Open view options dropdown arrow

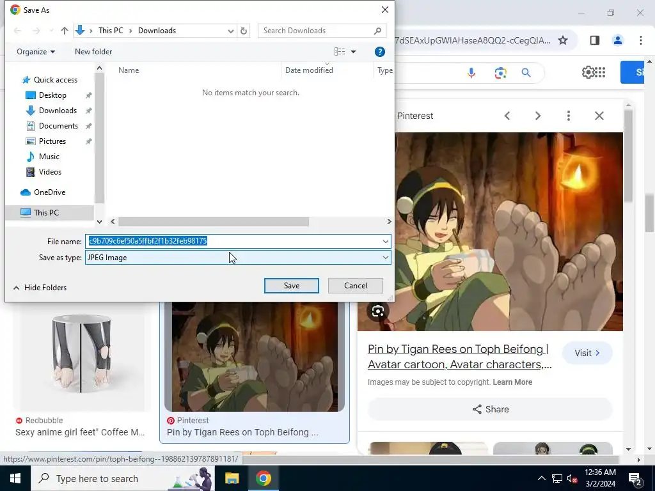[353, 52]
